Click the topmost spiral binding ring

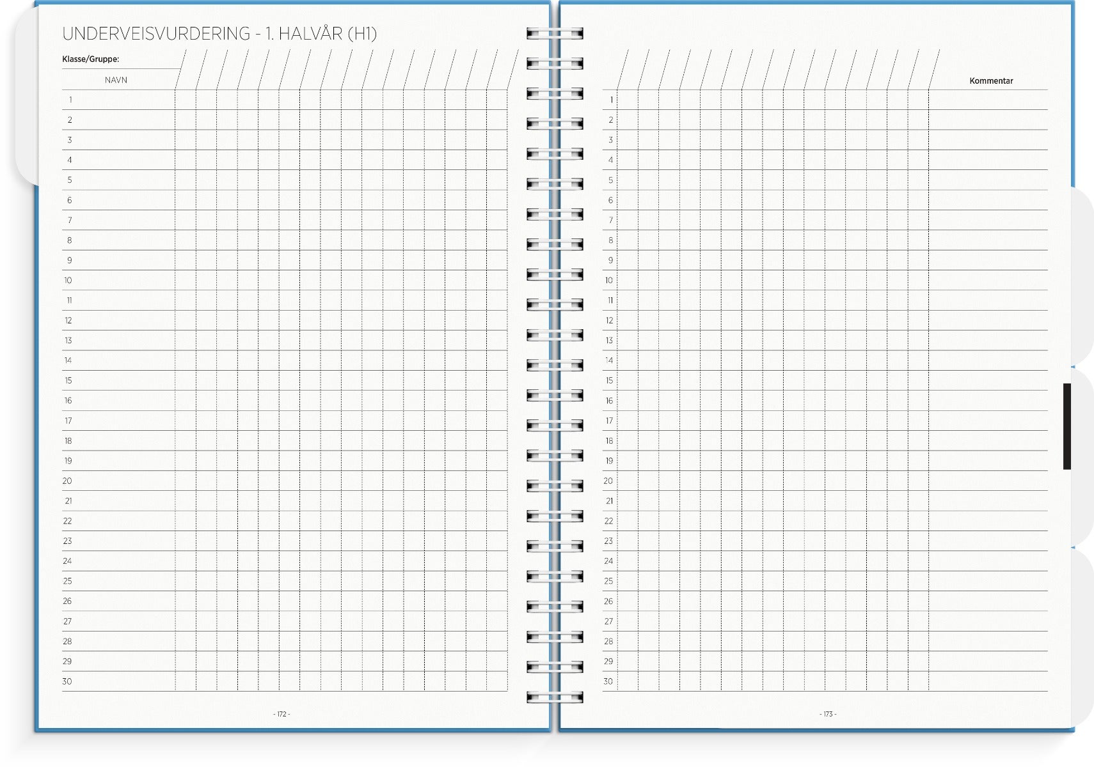(x=555, y=33)
